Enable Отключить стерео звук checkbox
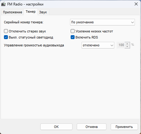Screen dimensions: 141x134 pyautogui.click(x=6, y=31)
